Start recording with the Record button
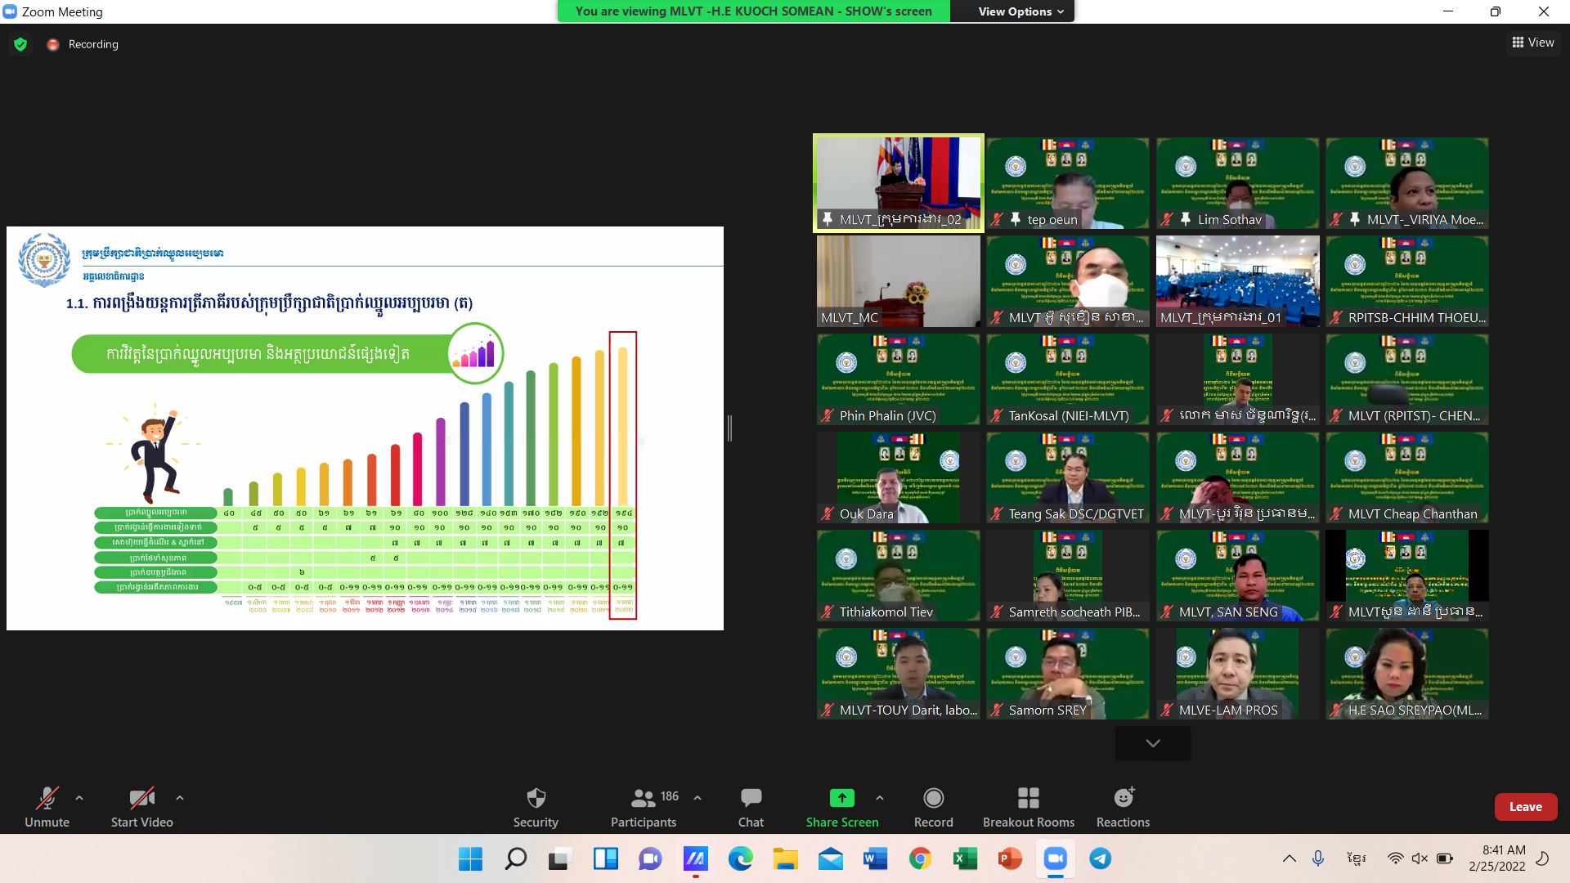 pos(933,806)
